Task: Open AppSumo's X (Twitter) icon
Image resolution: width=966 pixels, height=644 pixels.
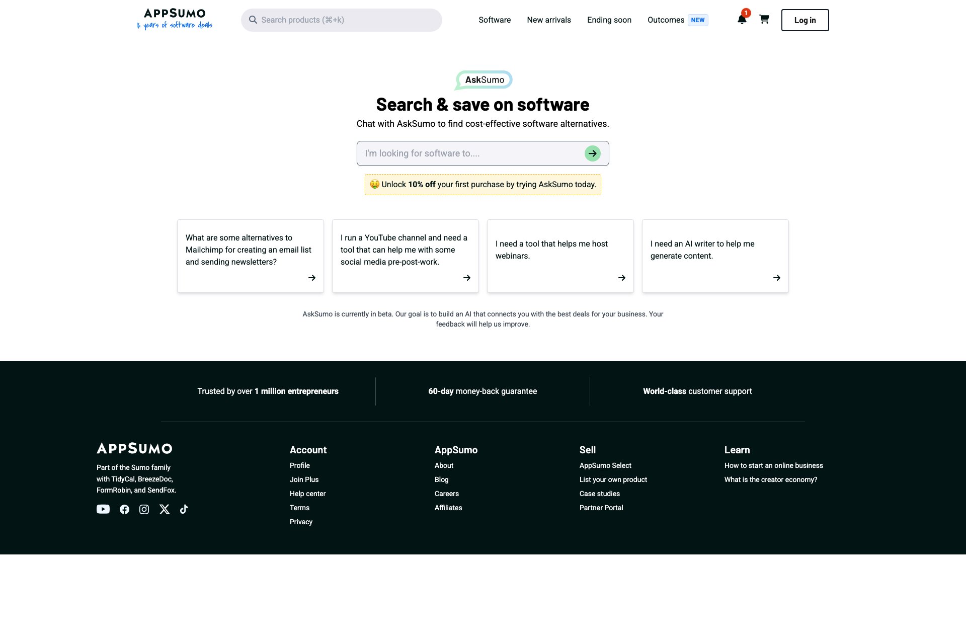Action: pyautogui.click(x=164, y=509)
